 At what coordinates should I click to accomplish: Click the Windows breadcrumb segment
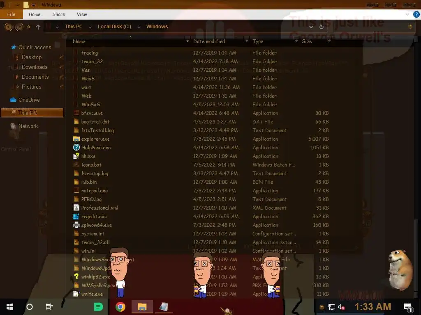(x=157, y=27)
